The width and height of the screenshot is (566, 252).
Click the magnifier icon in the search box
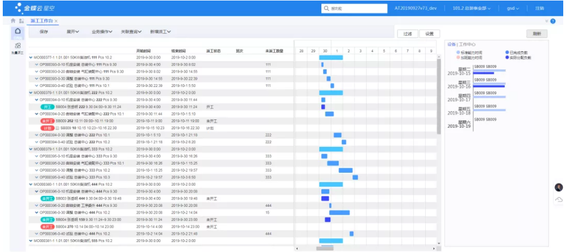[326, 8]
